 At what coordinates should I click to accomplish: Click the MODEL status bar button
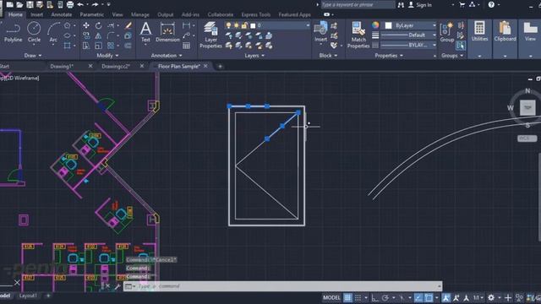[x=331, y=297]
